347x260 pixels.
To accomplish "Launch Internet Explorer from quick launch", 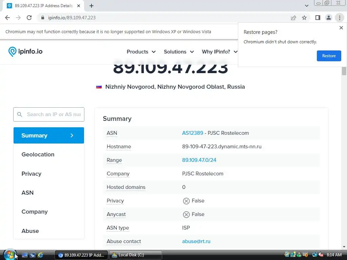I will pyautogui.click(x=40, y=255).
